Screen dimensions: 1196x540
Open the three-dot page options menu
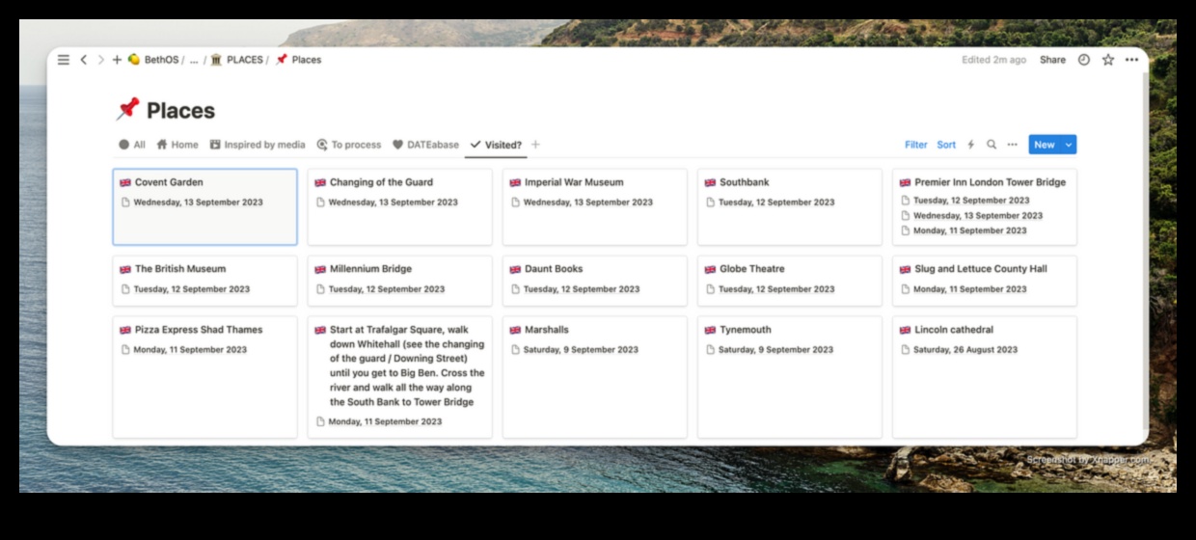click(x=1131, y=60)
